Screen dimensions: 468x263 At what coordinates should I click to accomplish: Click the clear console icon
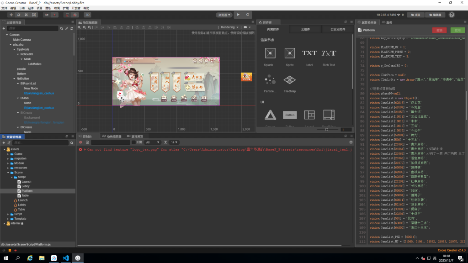pyautogui.click(x=80, y=142)
